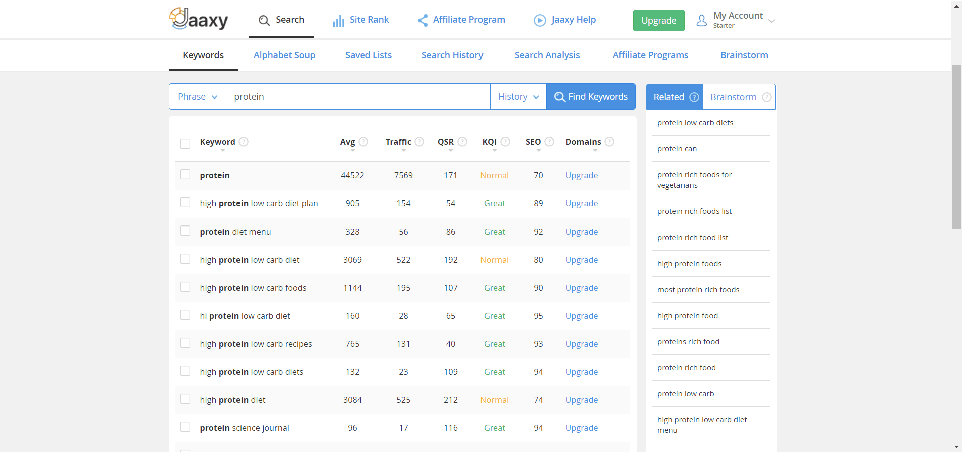The width and height of the screenshot is (962, 452).
Task: Click the help icon on Brainstorm panel tab
Action: point(767,97)
